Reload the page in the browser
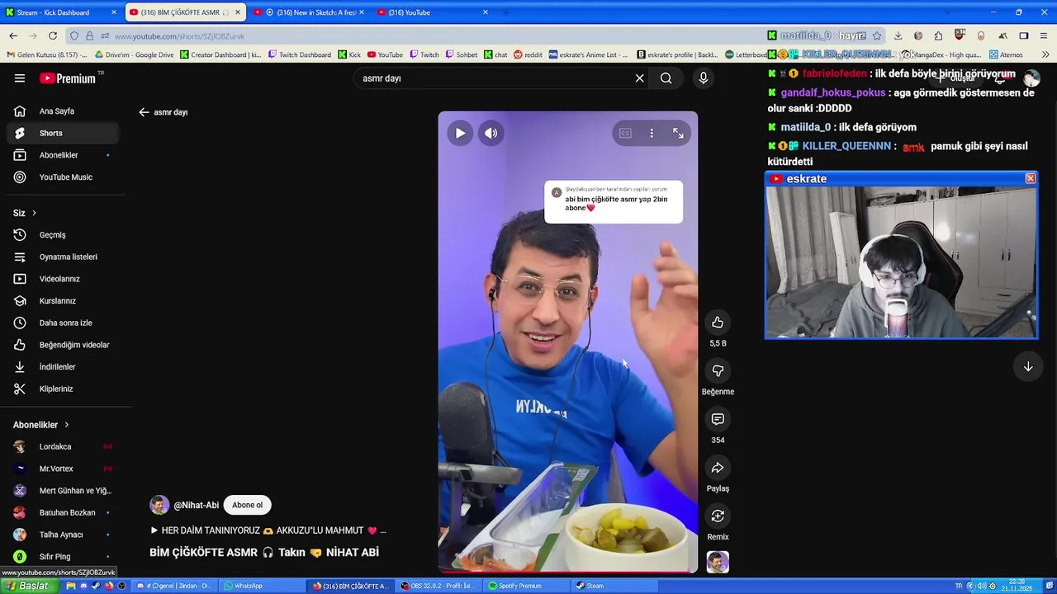Screen dimensions: 1057x594 53,36
